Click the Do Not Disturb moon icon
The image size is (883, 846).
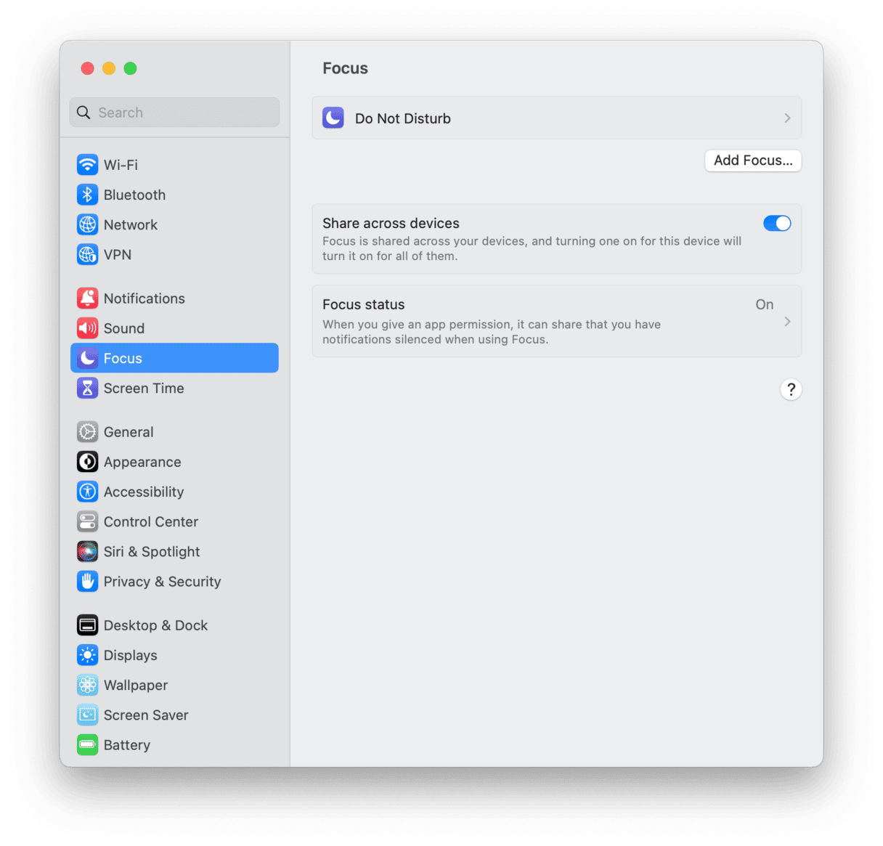click(x=333, y=118)
